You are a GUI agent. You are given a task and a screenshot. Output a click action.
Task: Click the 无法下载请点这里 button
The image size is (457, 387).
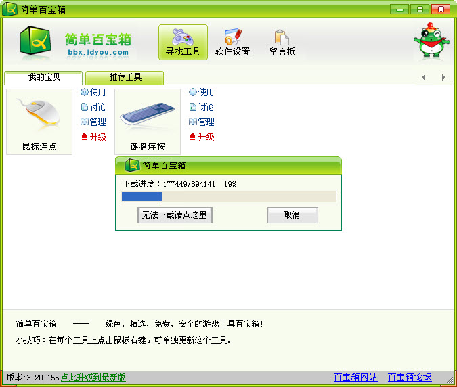pos(175,215)
